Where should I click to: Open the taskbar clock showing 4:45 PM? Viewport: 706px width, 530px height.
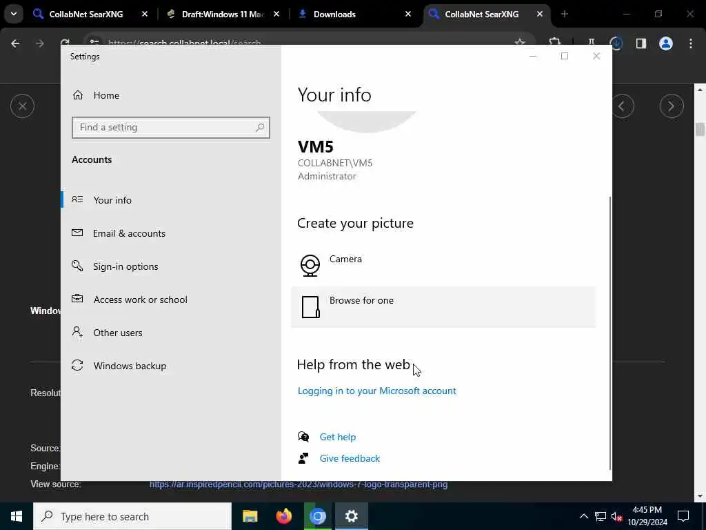(x=647, y=516)
